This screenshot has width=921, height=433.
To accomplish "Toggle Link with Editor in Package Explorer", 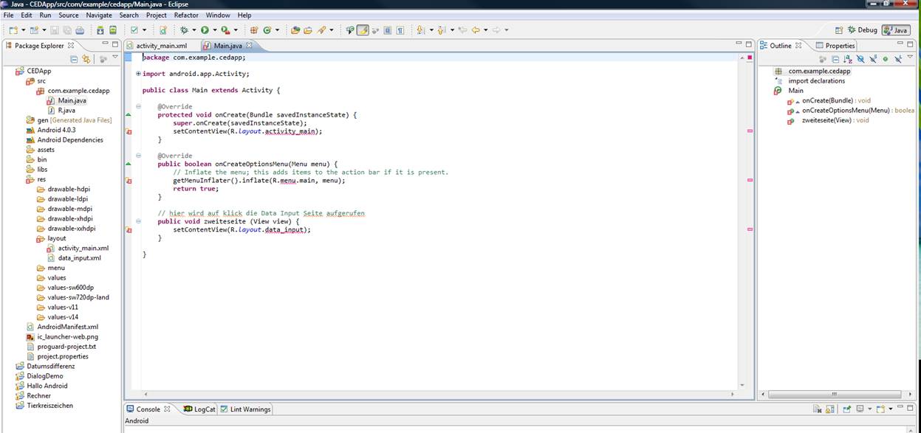I will coord(86,59).
